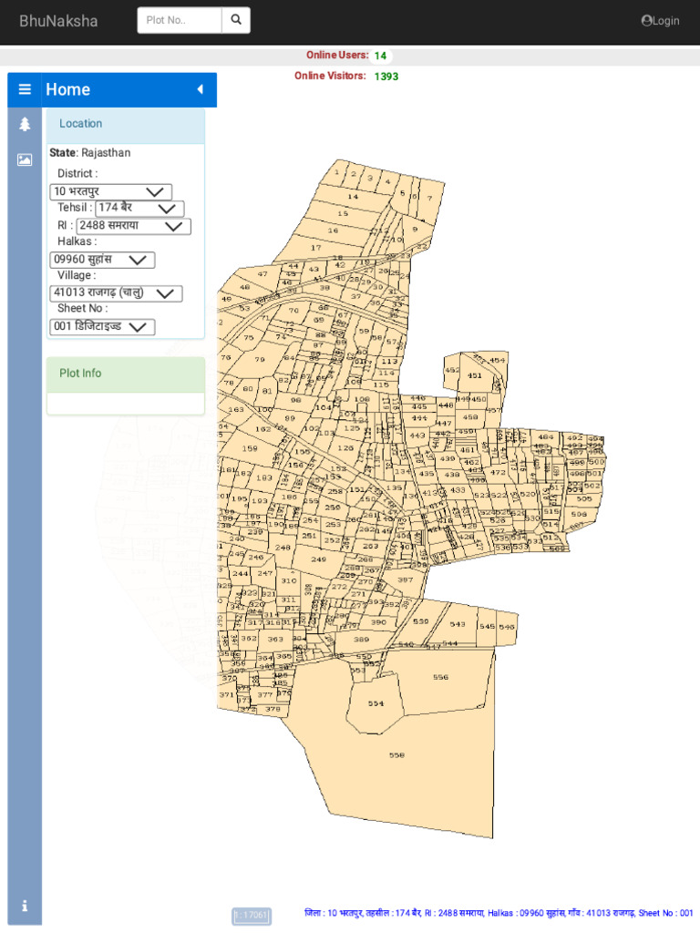Select plot 389 on the map
This screenshot has width=700, height=933.
[x=361, y=639]
